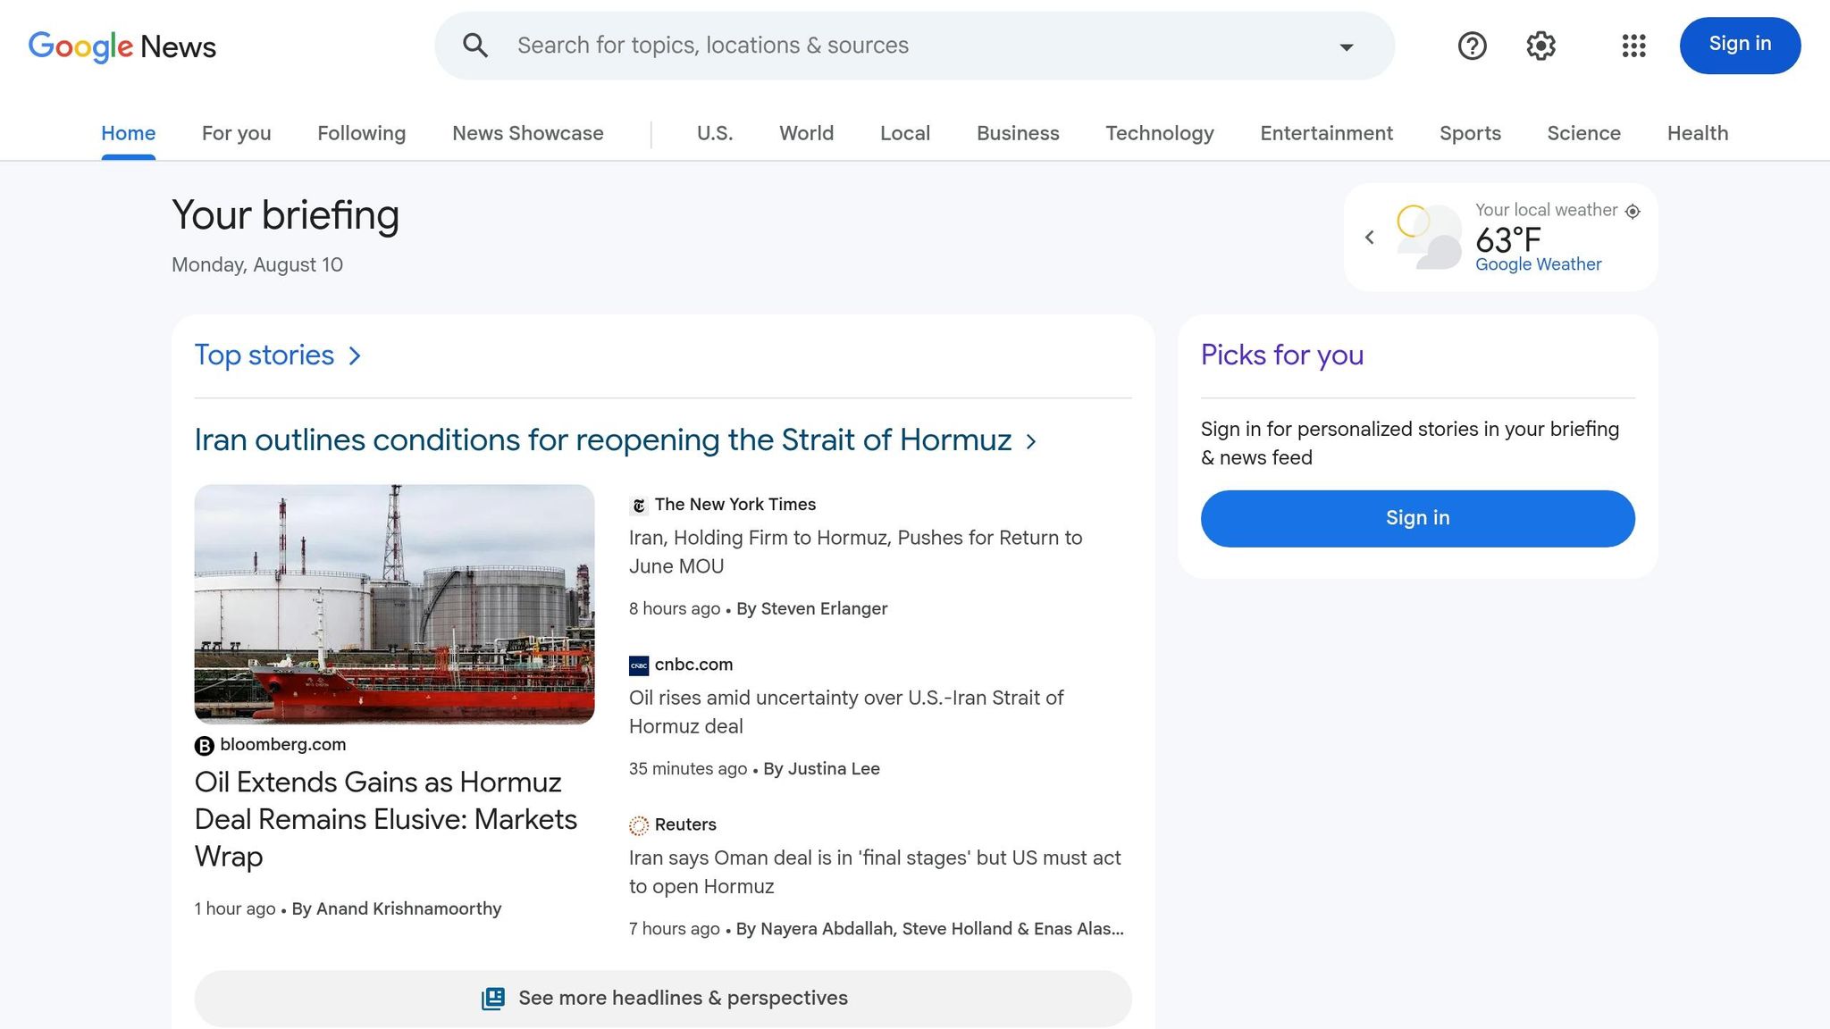Click the CNBC source icon

[638, 665]
